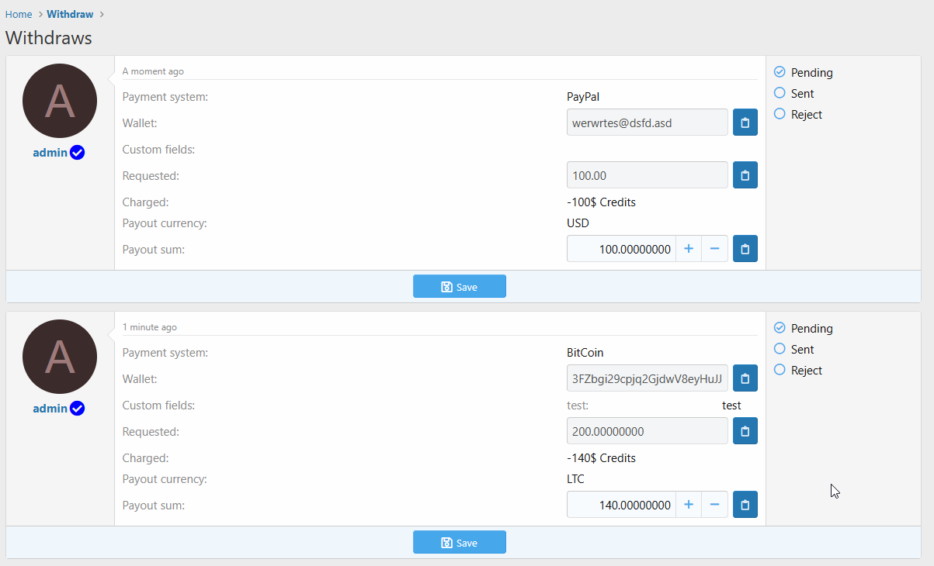
Task: Click the '-100$ Credits' charged value
Action: click(602, 202)
